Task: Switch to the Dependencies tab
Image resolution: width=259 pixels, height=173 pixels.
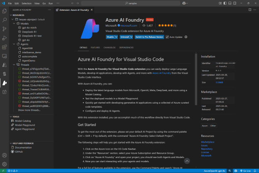Action: click(126, 47)
